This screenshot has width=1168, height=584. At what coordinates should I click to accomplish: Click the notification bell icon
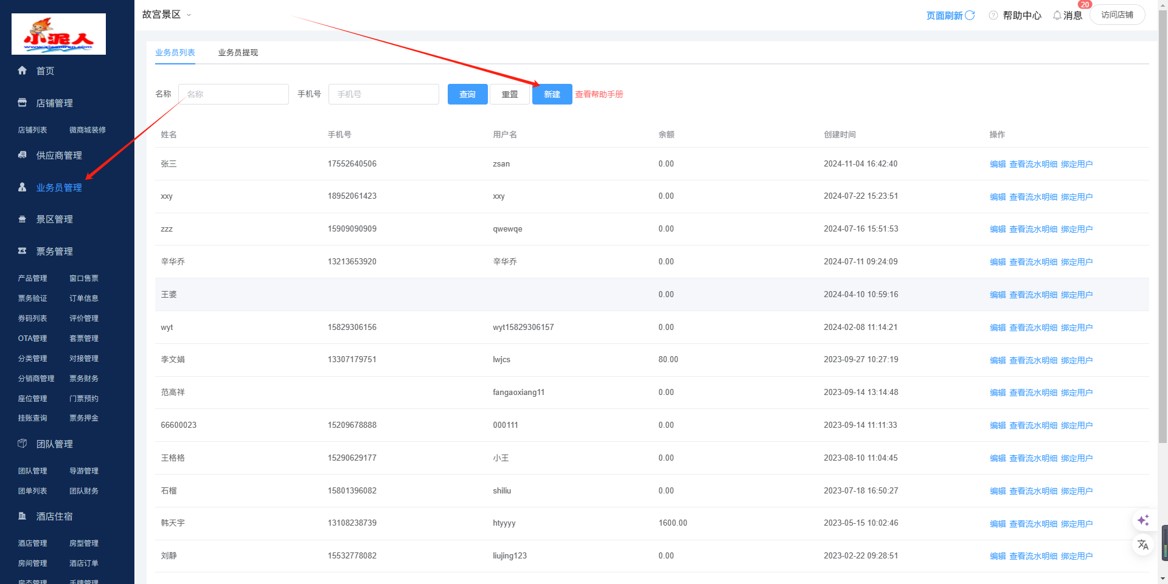point(1057,15)
